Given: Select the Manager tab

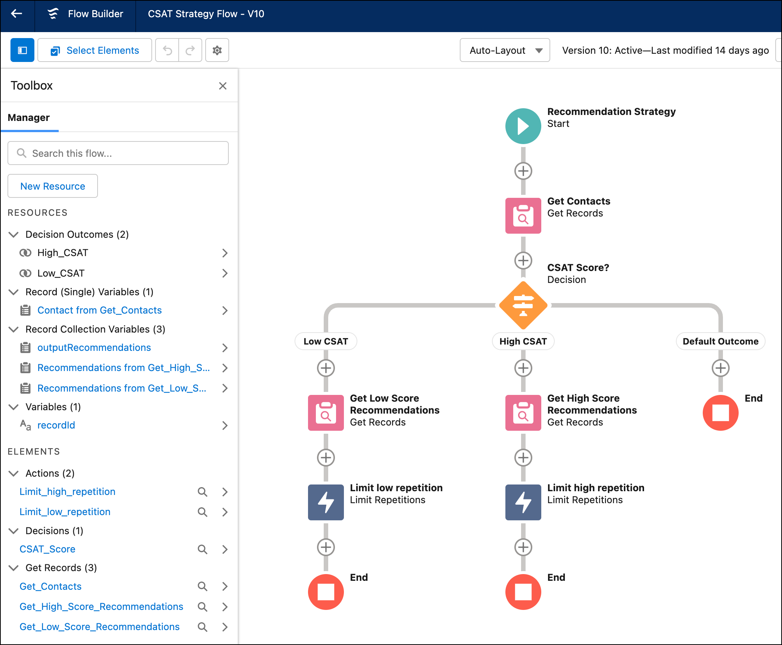Looking at the screenshot, I should click(29, 118).
